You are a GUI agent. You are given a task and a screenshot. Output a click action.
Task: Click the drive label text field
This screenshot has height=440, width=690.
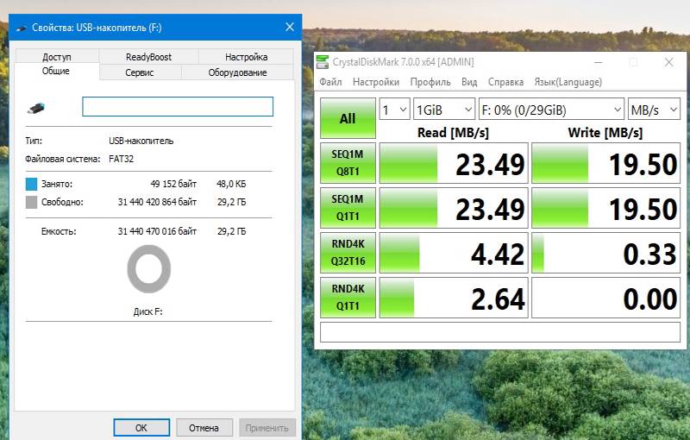pos(178,107)
